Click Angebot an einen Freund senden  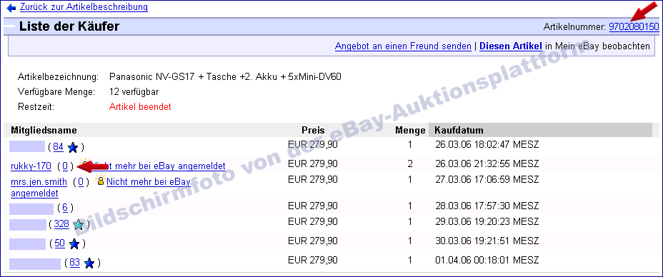click(403, 46)
